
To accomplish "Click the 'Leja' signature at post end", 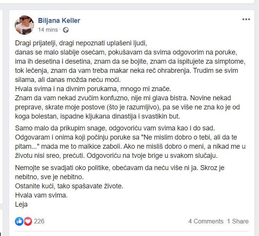I will [x=22, y=204].
